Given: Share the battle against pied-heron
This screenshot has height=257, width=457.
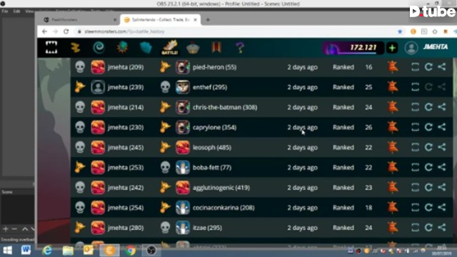Looking at the screenshot, I should 442,67.
